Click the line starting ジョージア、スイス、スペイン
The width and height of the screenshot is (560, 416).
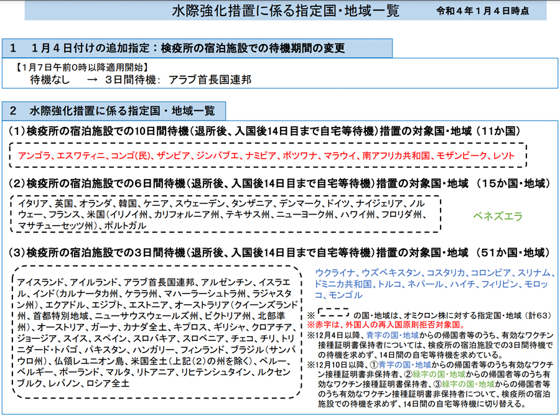click(156, 338)
